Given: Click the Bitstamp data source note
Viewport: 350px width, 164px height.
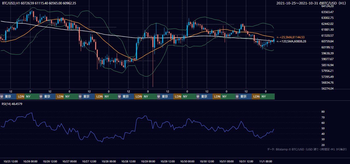Looking at the screenshot, I should [307, 149].
